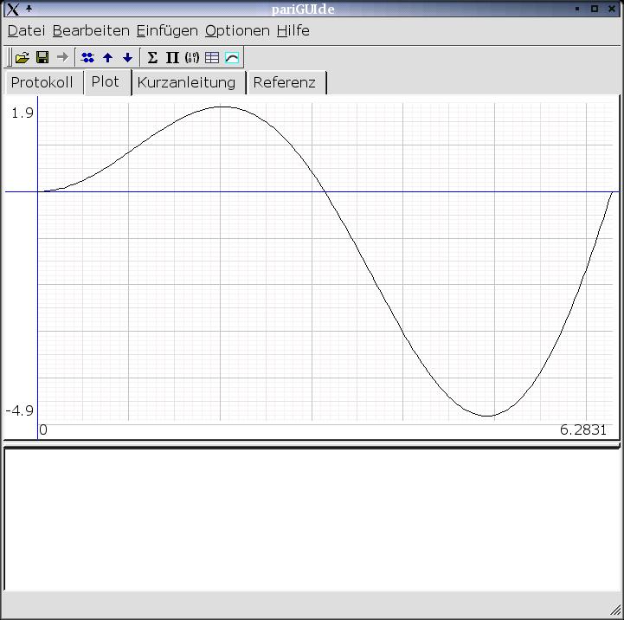
Task: Click the blue down arrow icon
Action: coord(127,58)
